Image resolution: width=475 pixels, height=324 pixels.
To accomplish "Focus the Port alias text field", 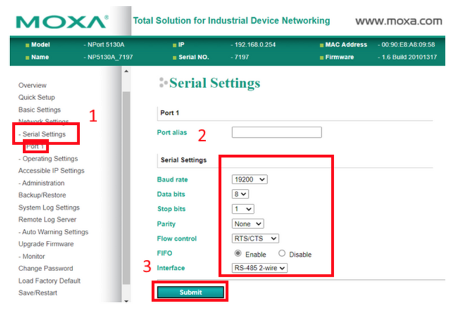I will [277, 132].
